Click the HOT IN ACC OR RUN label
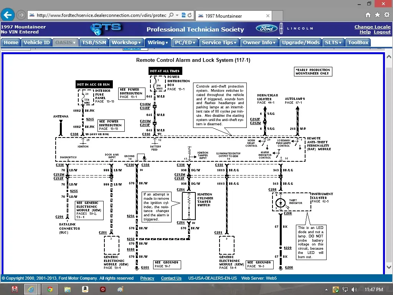This screenshot has width=393, height=295. [x=94, y=85]
